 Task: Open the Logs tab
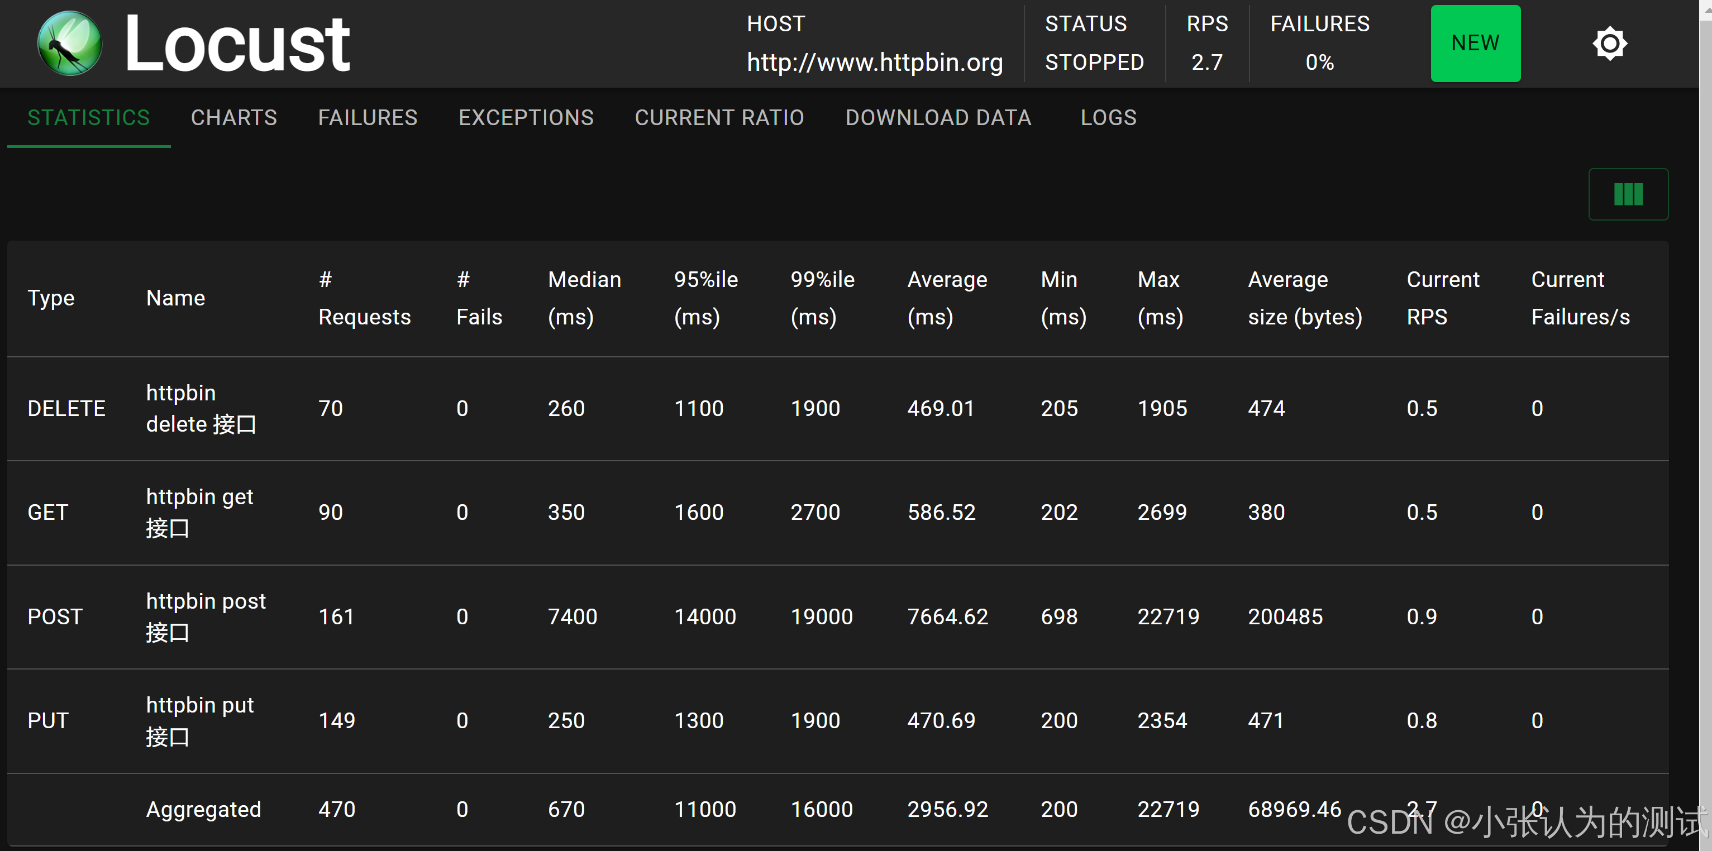coord(1108,118)
